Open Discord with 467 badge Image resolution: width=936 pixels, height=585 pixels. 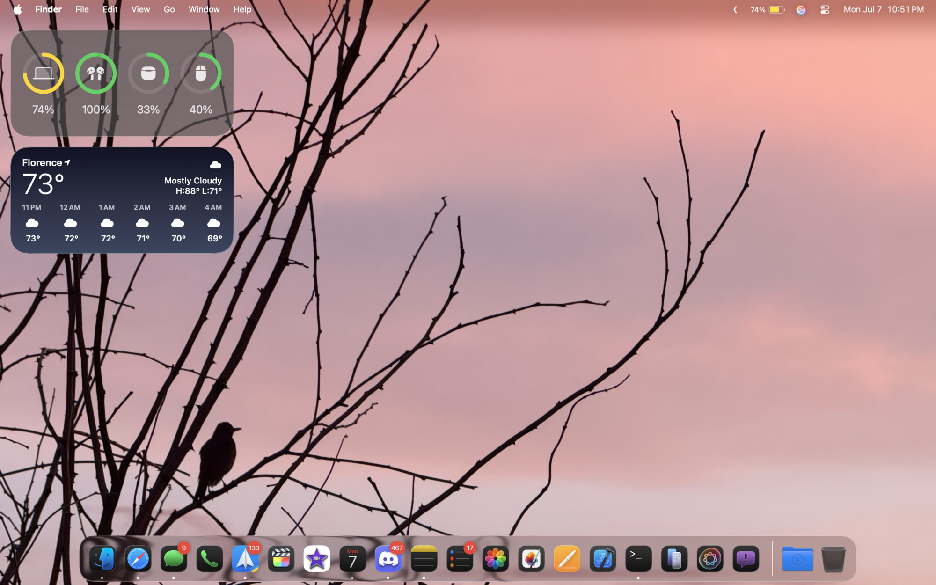(388, 559)
